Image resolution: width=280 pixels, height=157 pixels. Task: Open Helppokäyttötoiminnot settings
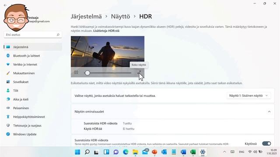tap(33, 117)
